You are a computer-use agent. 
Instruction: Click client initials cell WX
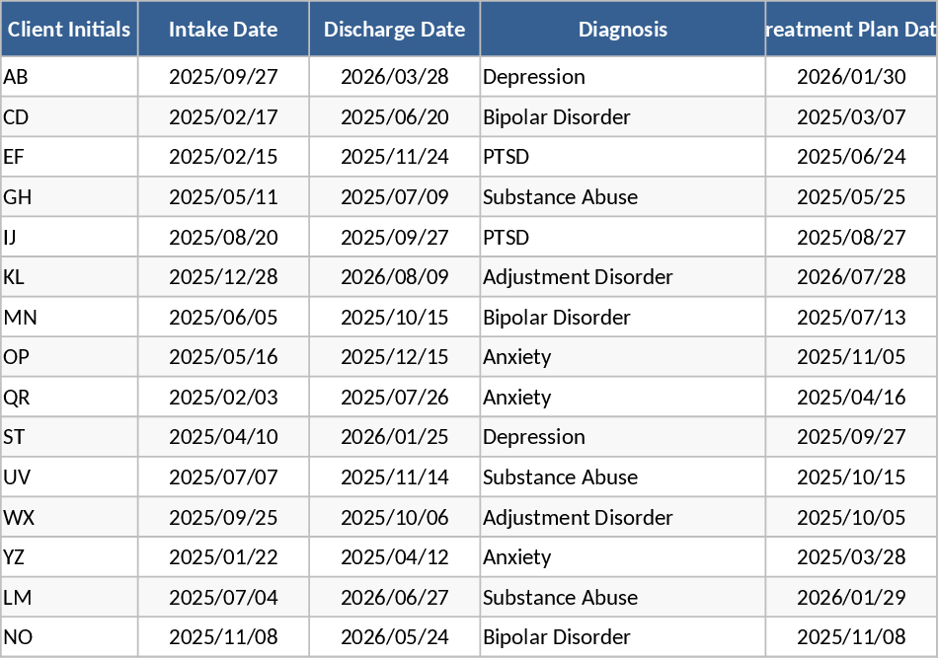[x=69, y=518]
